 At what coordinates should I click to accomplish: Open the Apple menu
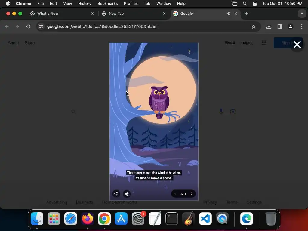(8, 4)
